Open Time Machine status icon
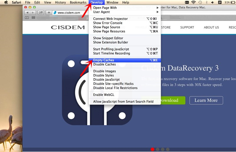 point(200,2)
